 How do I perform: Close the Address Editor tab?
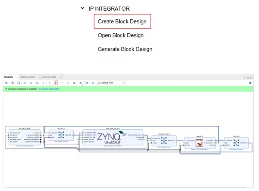[x=40, y=77]
